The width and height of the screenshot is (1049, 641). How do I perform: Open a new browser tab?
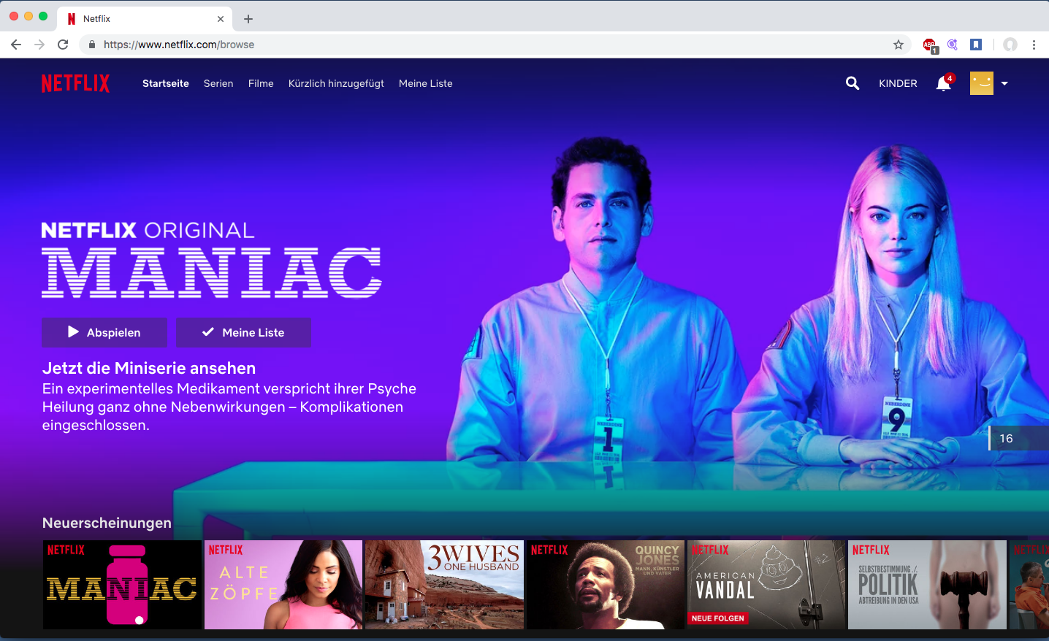(x=248, y=19)
